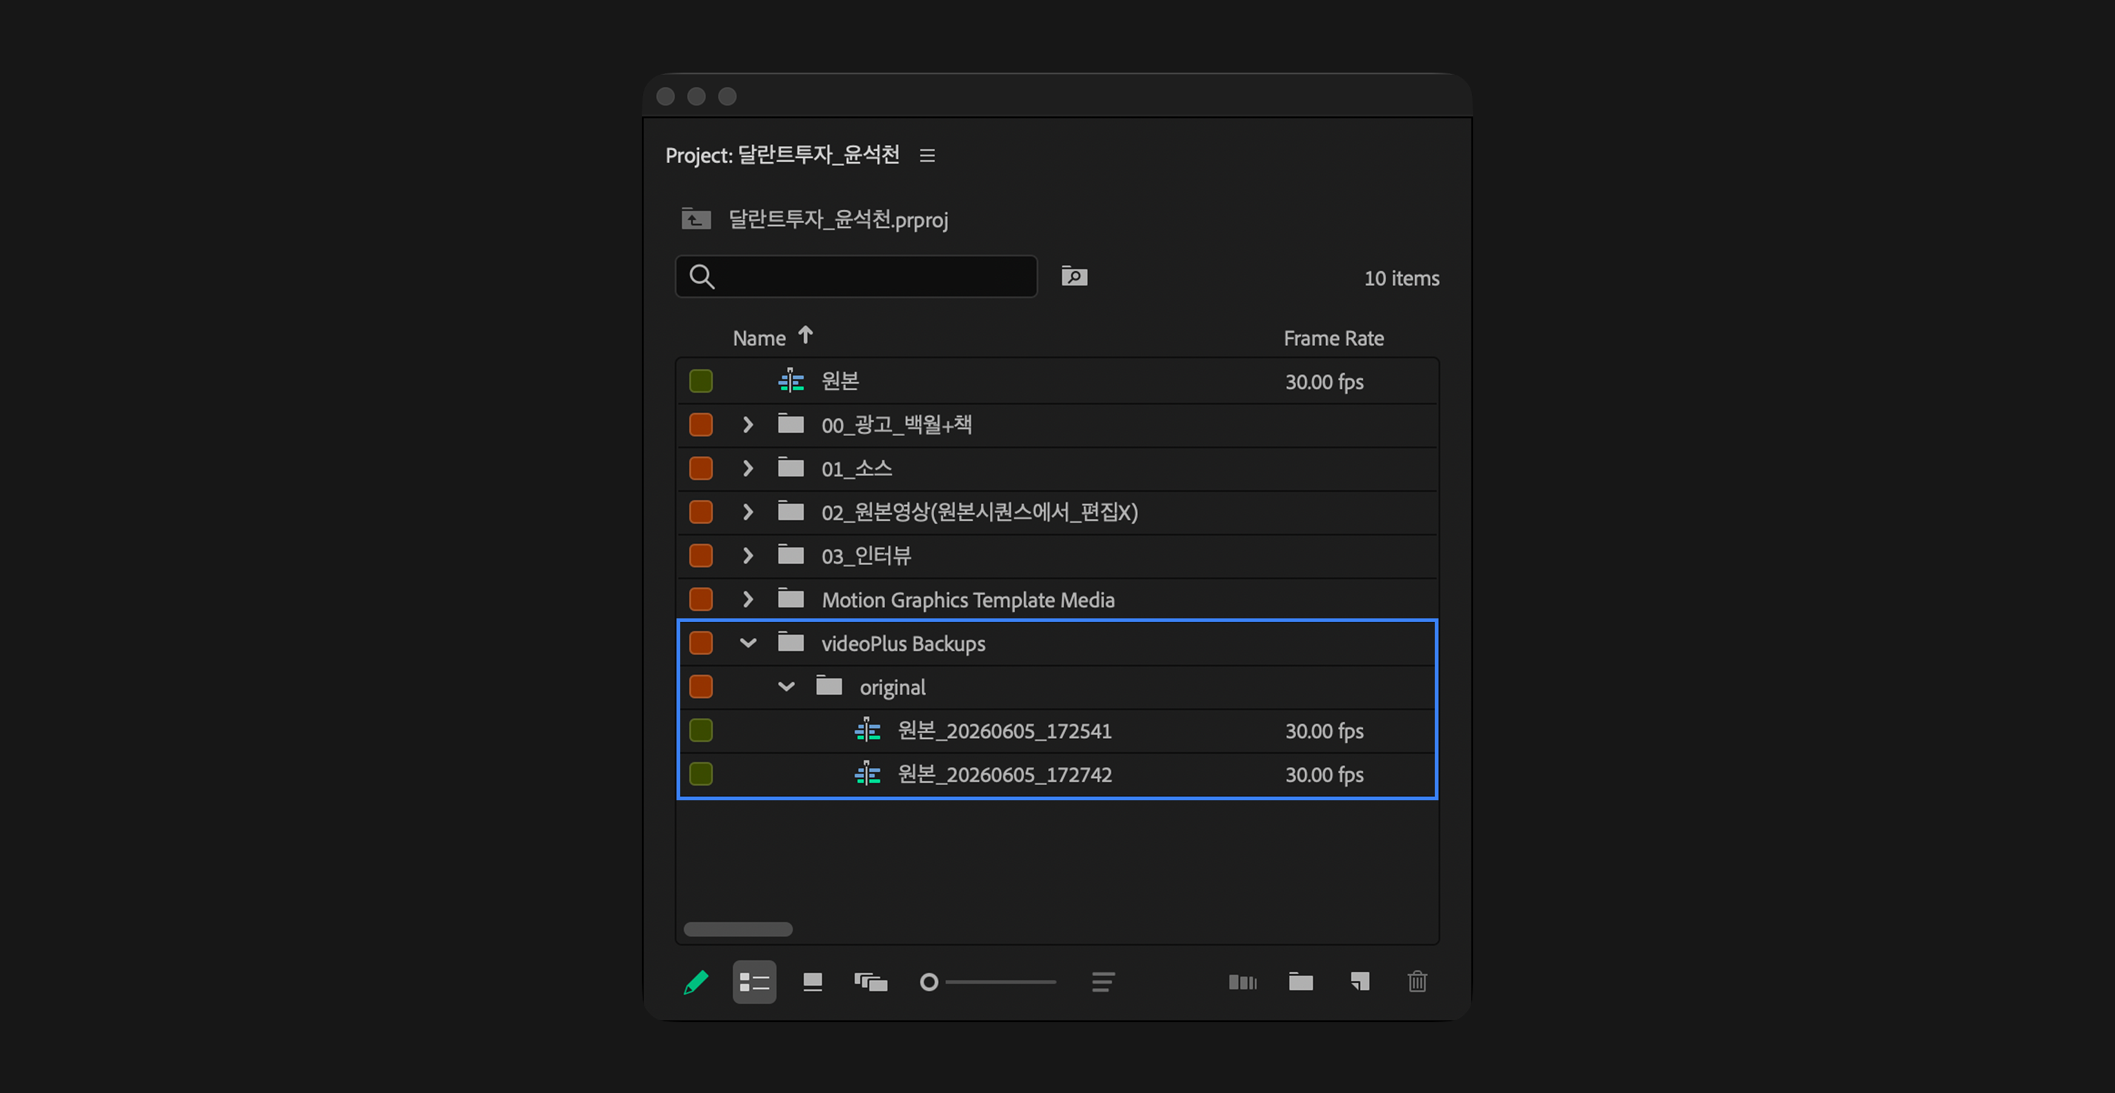Click label swatch of videoPlus Backups
Screen dimensions: 2115x1093
point(700,643)
